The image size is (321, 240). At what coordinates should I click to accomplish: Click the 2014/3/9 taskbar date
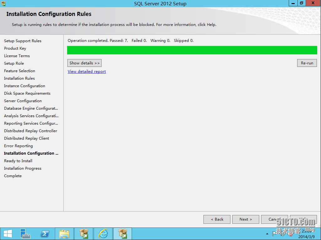pyautogui.click(x=307, y=237)
